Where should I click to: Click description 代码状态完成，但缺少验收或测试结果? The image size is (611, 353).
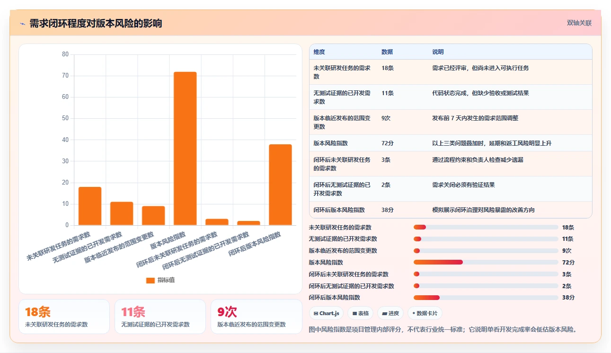480,93
